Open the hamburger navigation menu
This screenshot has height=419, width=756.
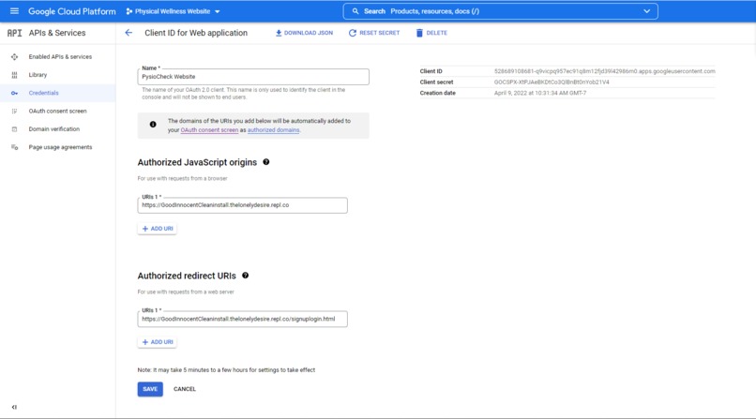[x=14, y=11]
